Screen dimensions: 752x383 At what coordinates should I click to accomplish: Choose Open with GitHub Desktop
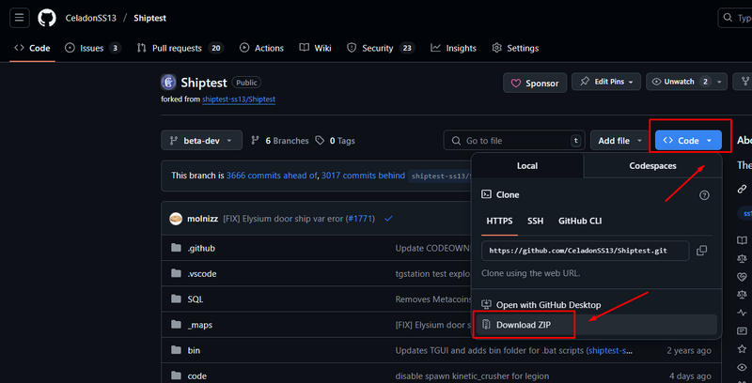tap(548, 304)
